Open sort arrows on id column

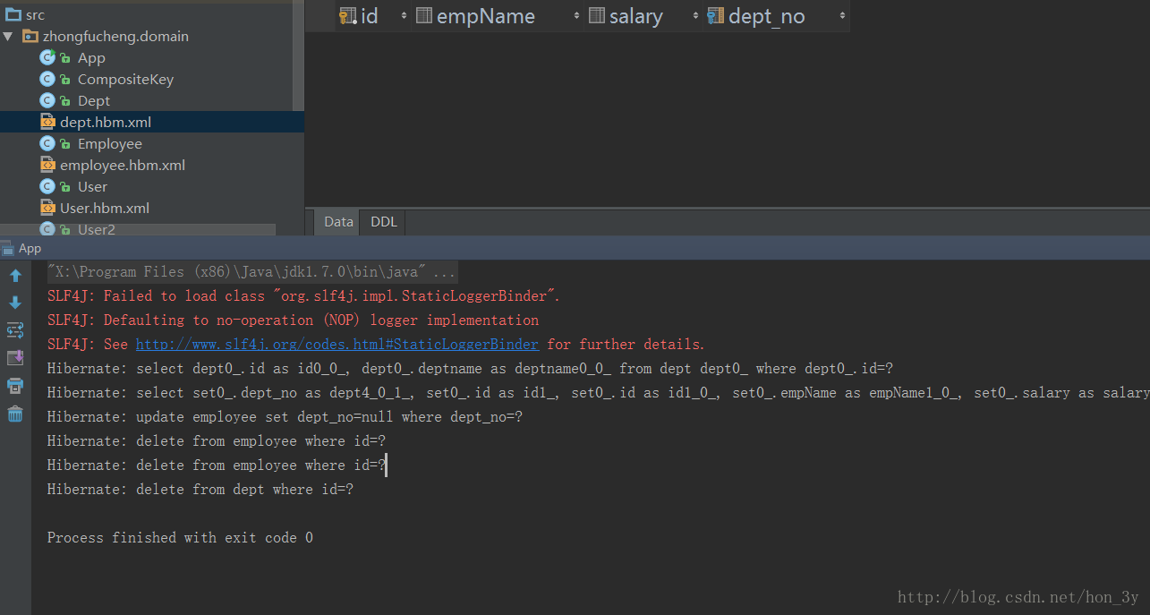(404, 16)
